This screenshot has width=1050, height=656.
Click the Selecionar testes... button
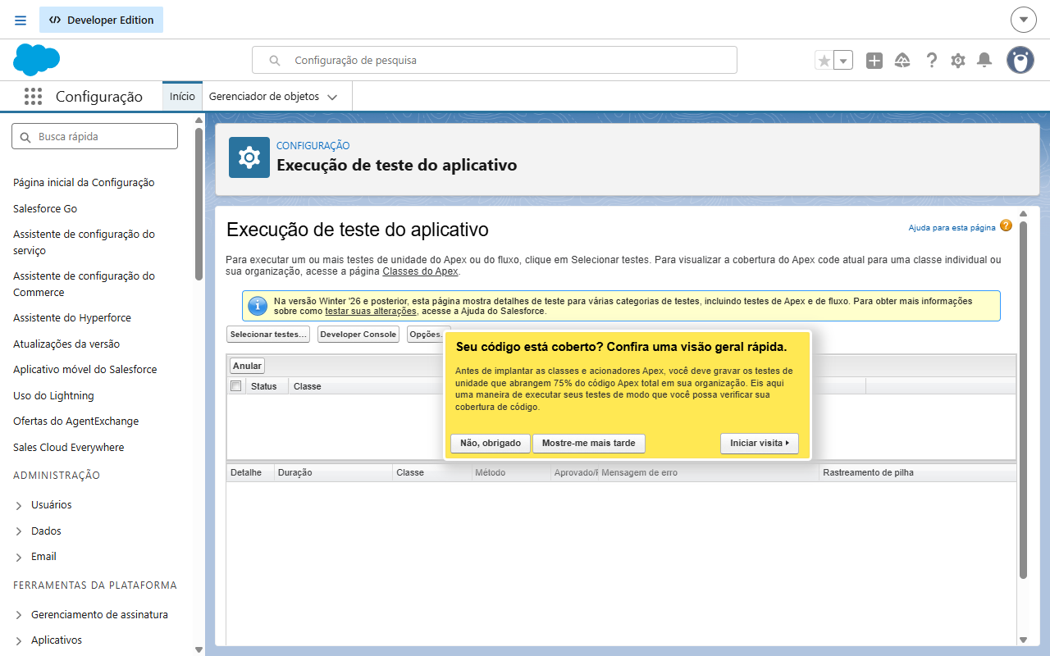[x=268, y=335]
